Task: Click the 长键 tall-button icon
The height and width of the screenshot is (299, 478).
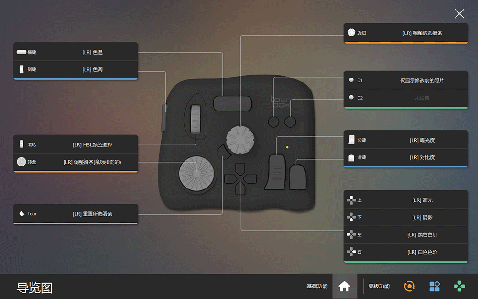Action: coord(351,140)
